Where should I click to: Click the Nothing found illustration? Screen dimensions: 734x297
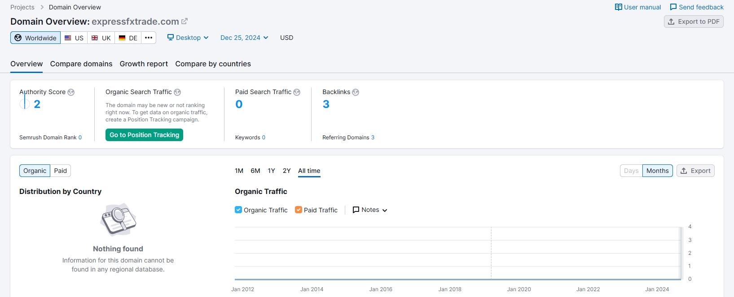[118, 220]
